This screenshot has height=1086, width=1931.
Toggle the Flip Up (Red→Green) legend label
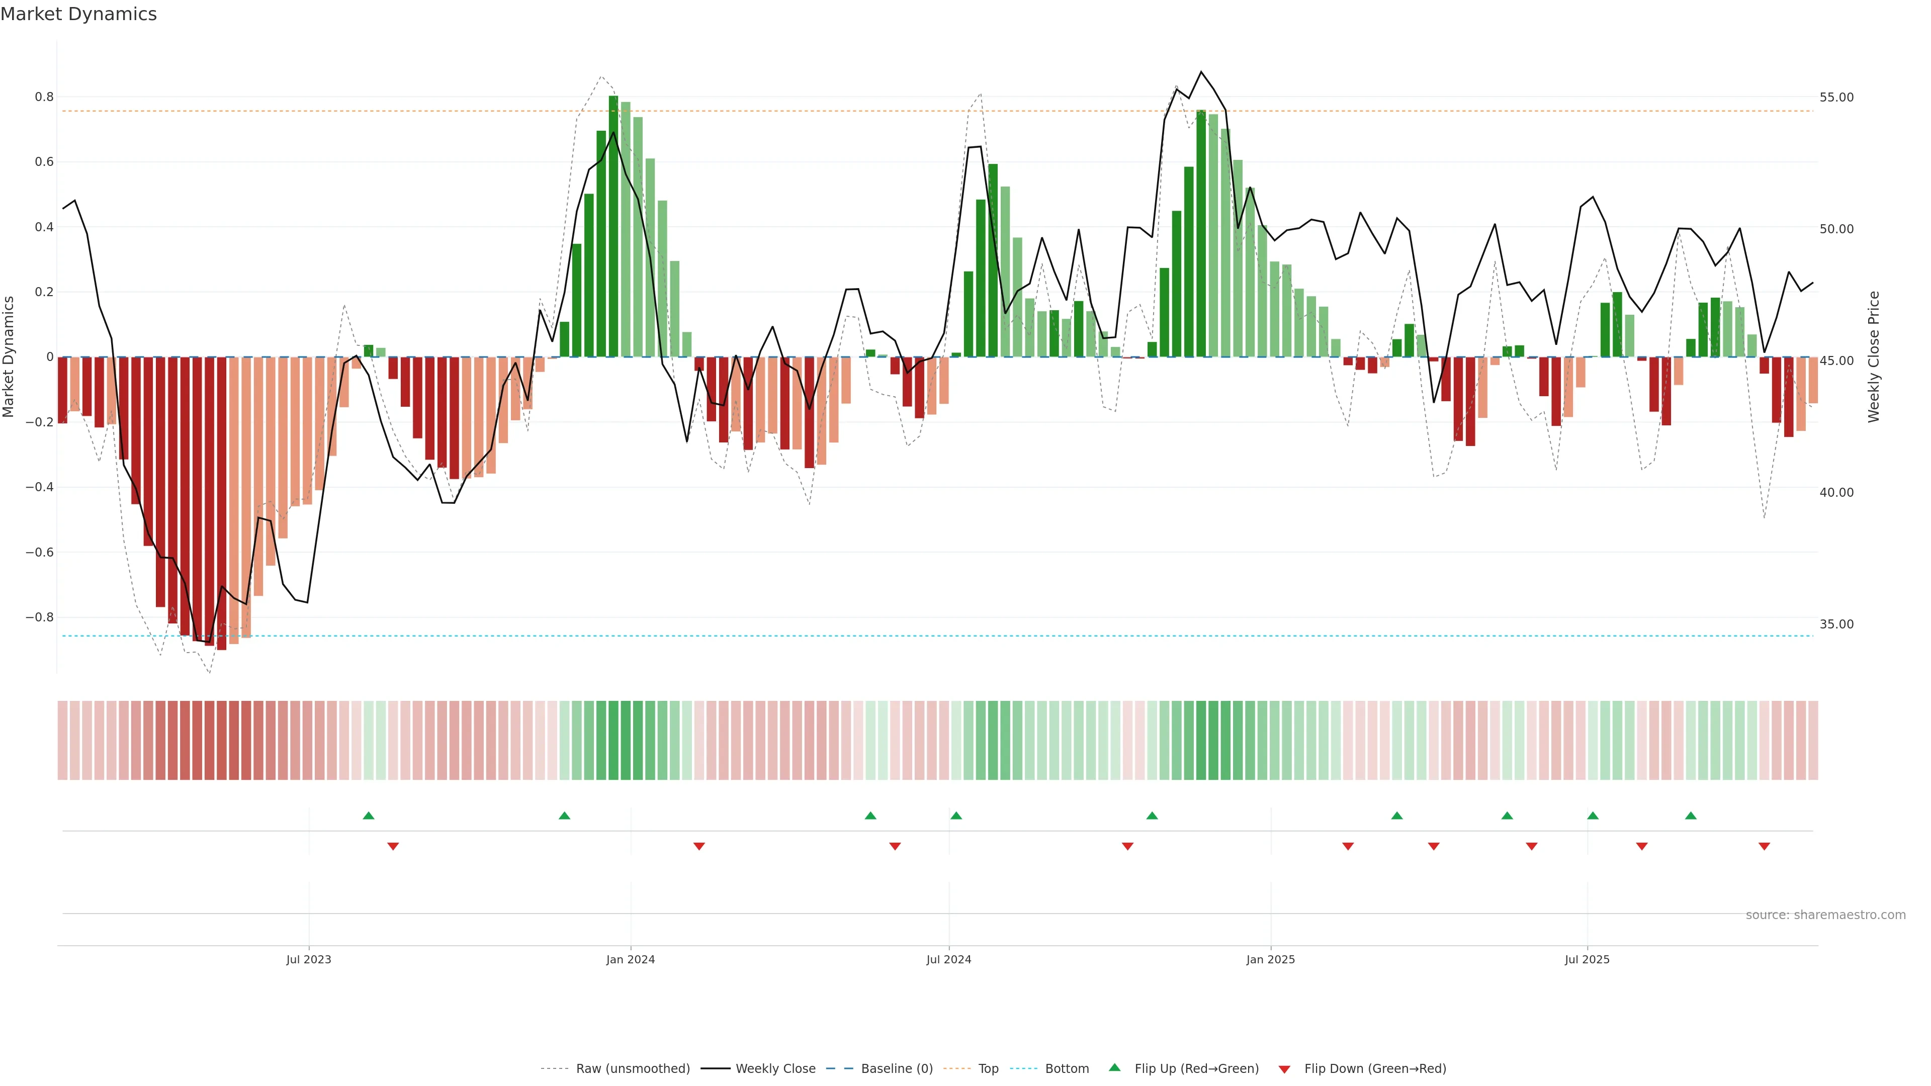click(x=1196, y=1069)
